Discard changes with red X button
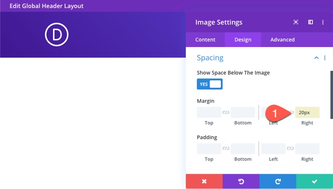Viewport: 333px width, 189px height. [204, 181]
